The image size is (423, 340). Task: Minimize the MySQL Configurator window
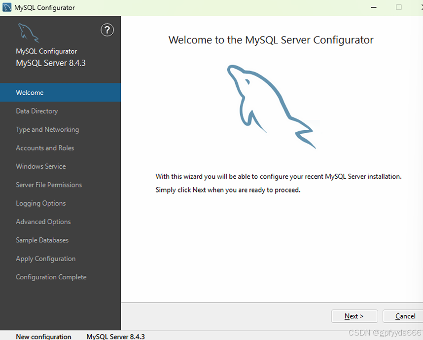tap(374, 7)
